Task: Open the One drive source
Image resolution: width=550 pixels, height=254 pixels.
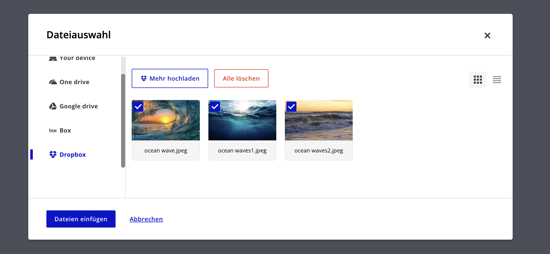Action: point(74,82)
